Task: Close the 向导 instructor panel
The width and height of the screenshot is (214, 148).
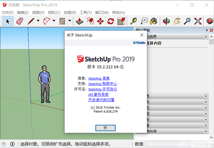Action: point(206,131)
